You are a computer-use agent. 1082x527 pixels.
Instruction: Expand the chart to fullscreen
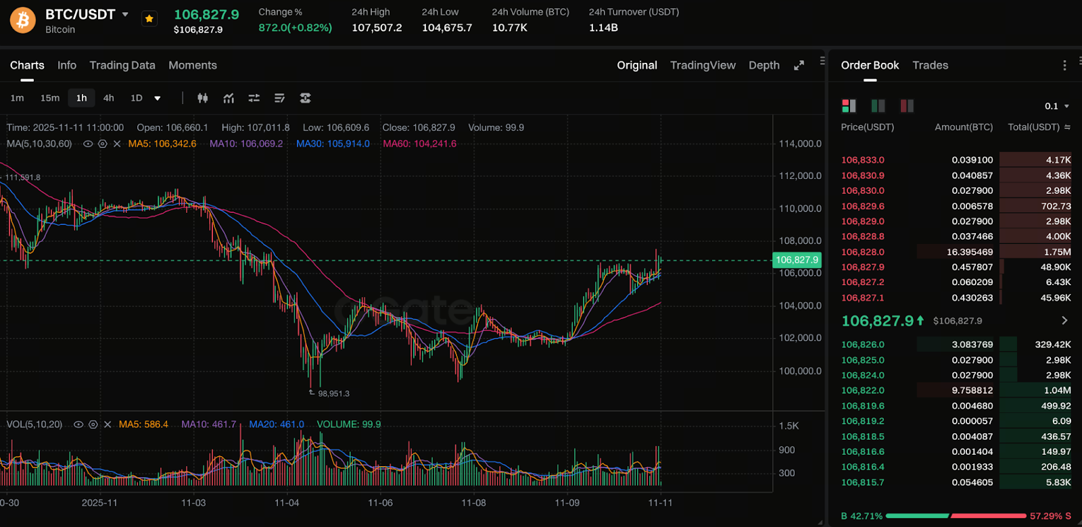pos(799,65)
